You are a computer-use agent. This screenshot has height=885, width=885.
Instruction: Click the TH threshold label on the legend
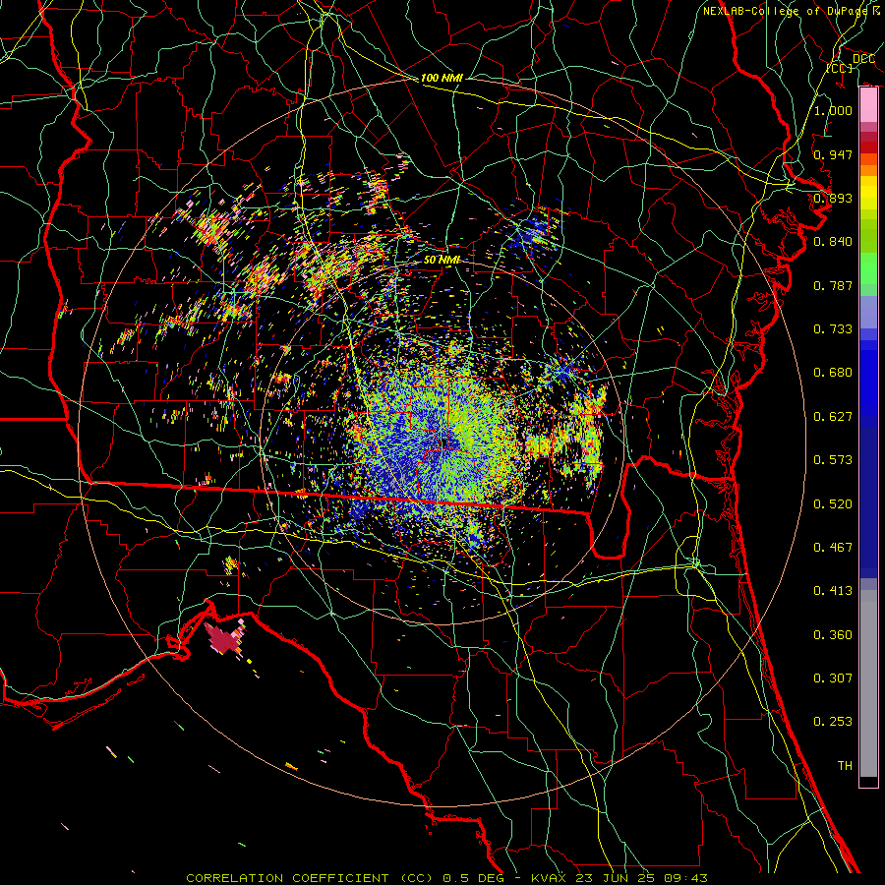845,766
